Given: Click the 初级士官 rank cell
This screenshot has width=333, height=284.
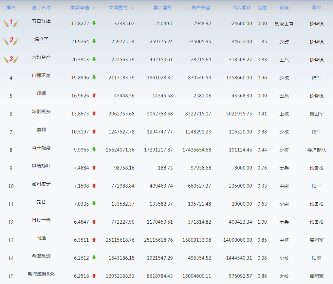Looking at the screenshot, I should coord(284,24).
